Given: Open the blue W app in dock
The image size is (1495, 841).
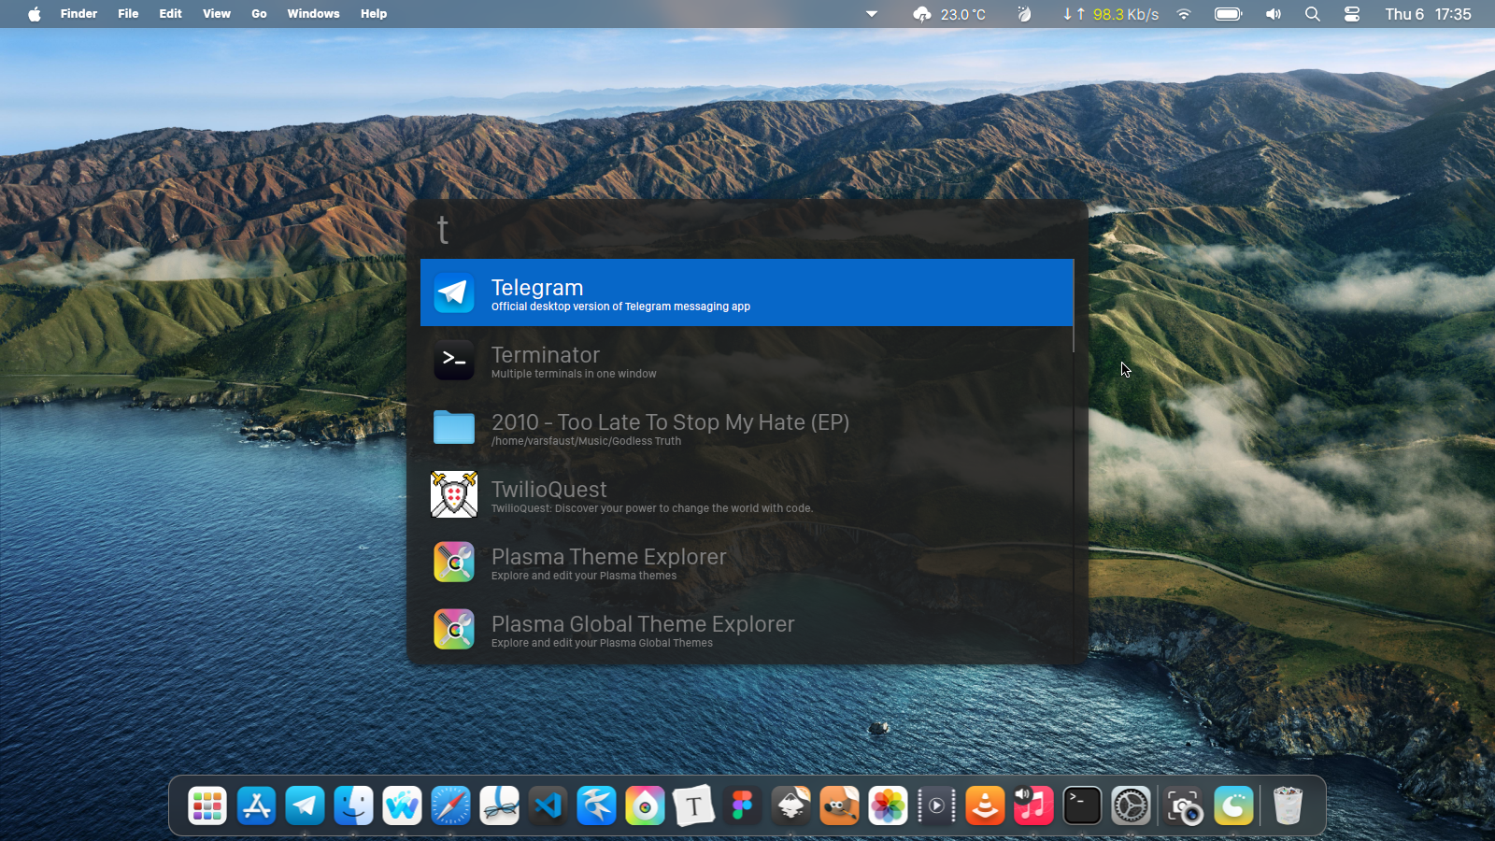Looking at the screenshot, I should [402, 805].
